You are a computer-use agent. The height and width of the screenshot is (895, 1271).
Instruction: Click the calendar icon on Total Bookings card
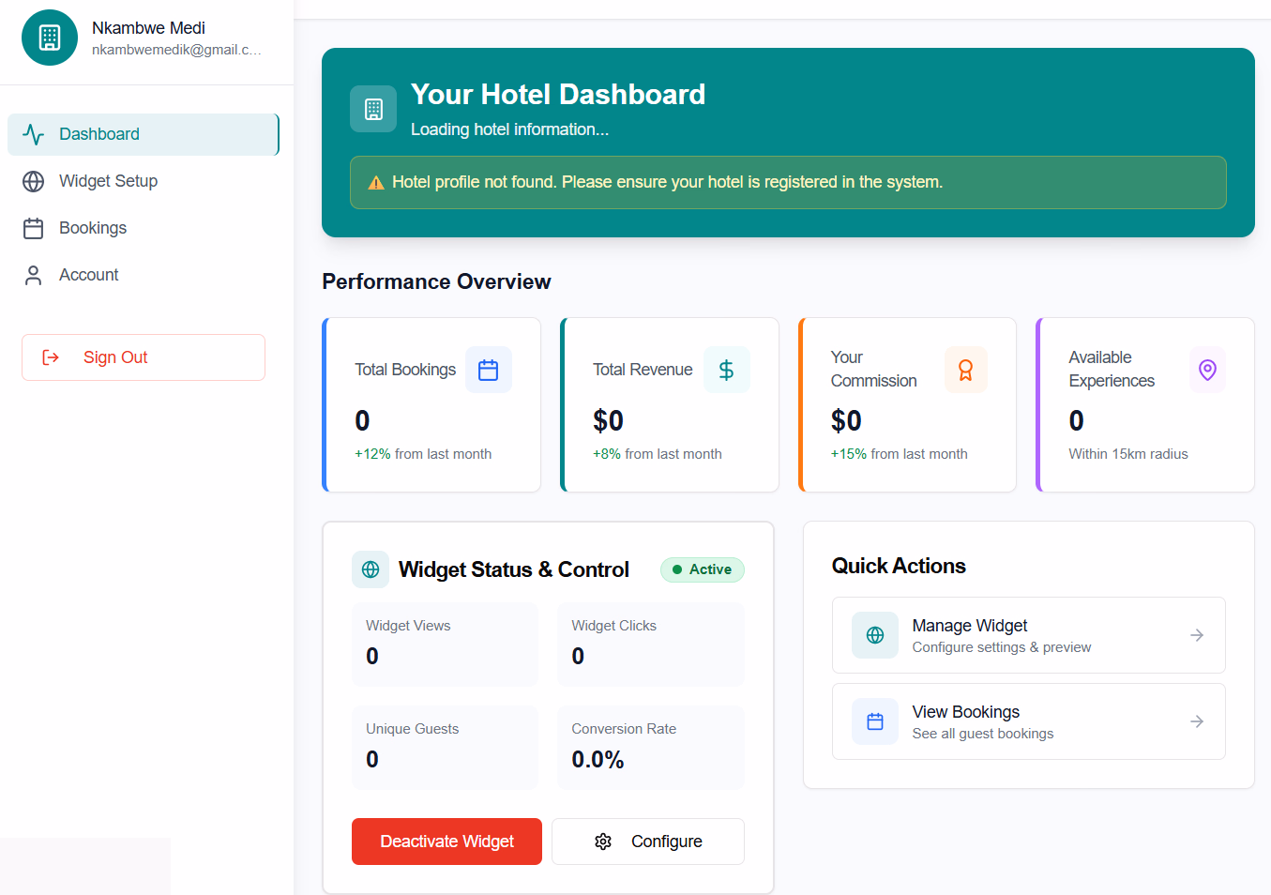(x=488, y=370)
